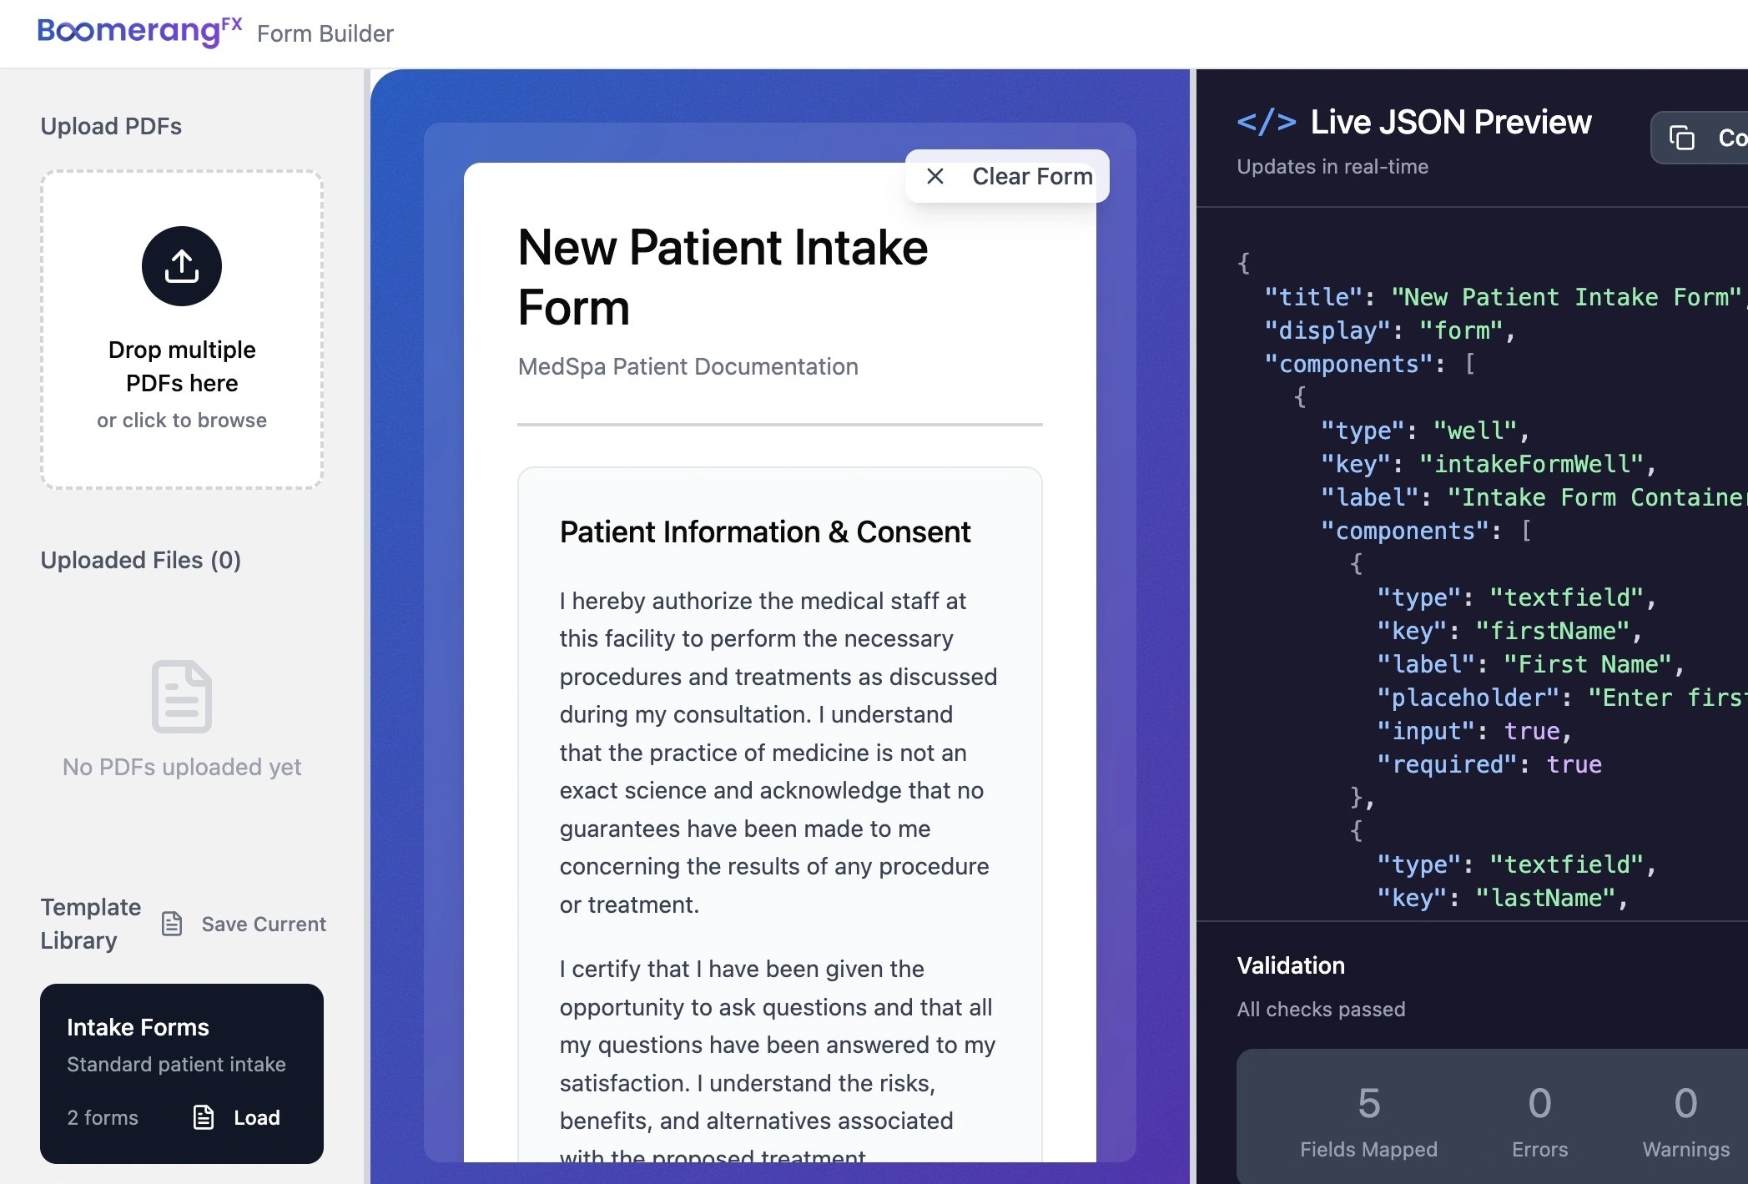Click the "required": true JSON line
Image resolution: width=1748 pixels, height=1184 pixels.
point(1489,764)
